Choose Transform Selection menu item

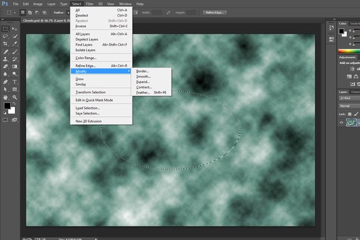[x=101, y=92]
